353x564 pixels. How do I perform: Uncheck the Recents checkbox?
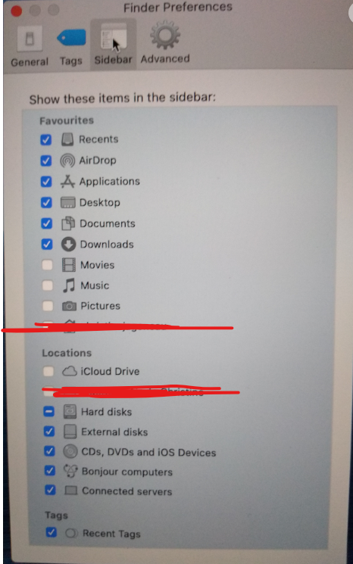pos(46,139)
